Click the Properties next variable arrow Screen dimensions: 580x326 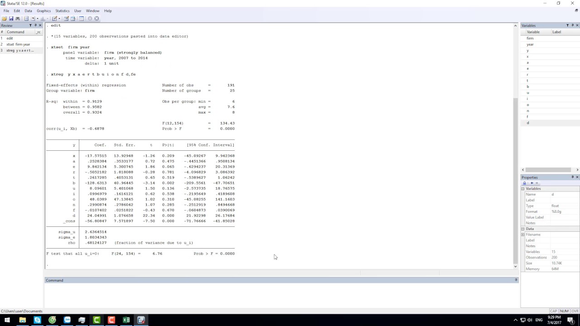pyautogui.click(x=536, y=183)
